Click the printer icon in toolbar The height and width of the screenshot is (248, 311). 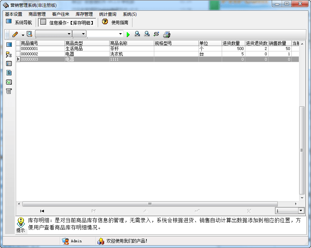(x=167, y=35)
